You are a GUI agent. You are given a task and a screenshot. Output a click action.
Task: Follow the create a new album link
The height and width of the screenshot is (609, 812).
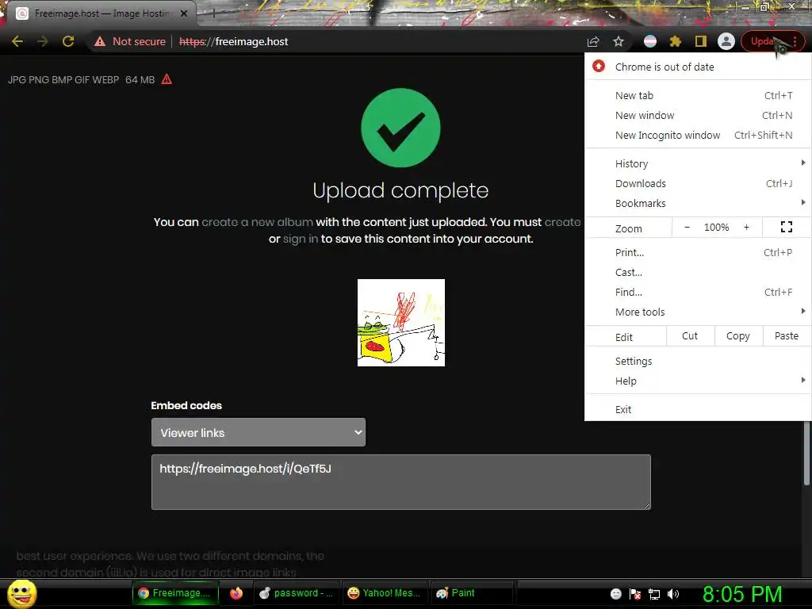[x=258, y=222]
